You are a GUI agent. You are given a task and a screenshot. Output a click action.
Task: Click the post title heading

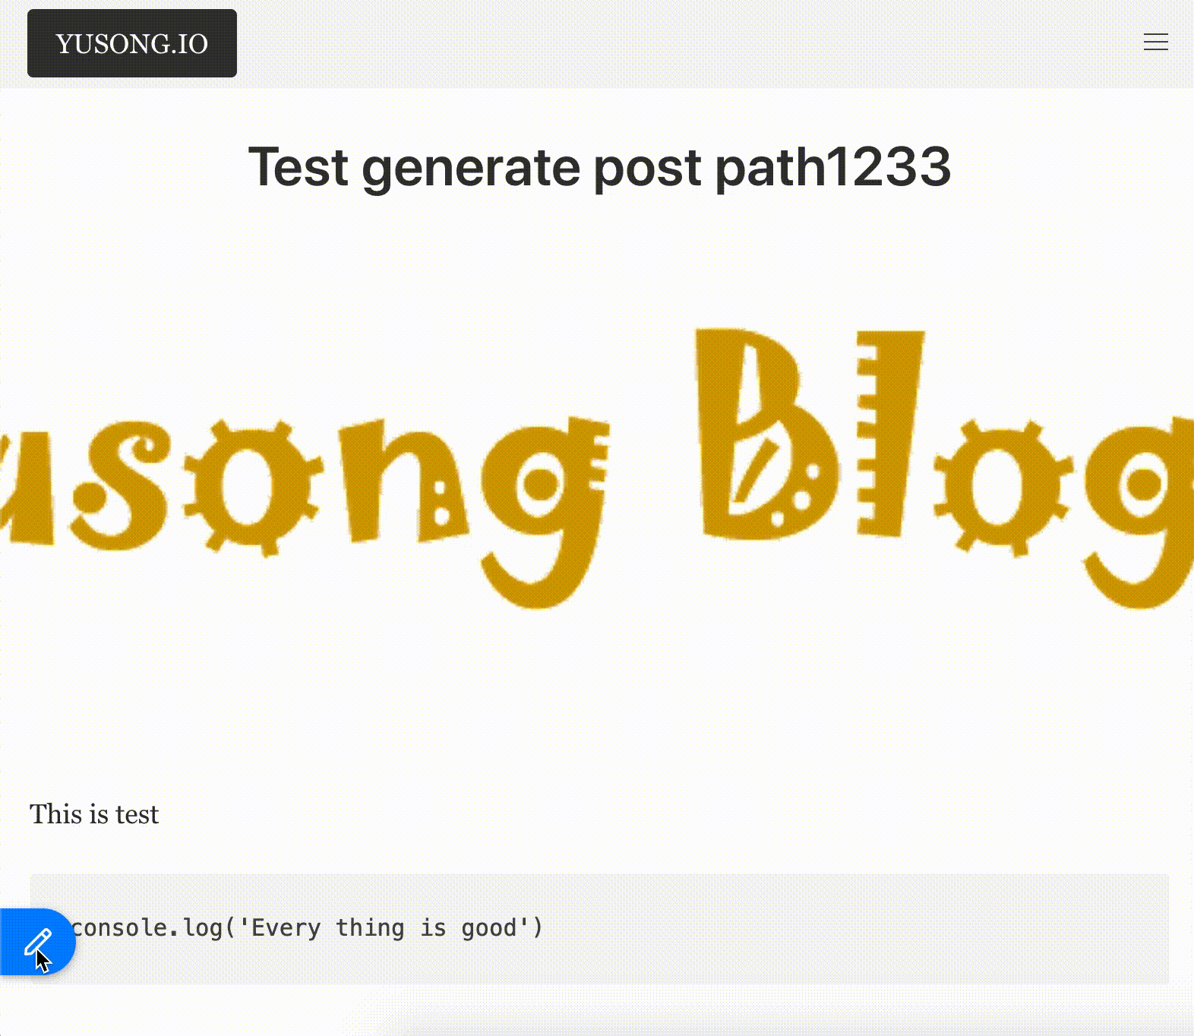point(599,166)
